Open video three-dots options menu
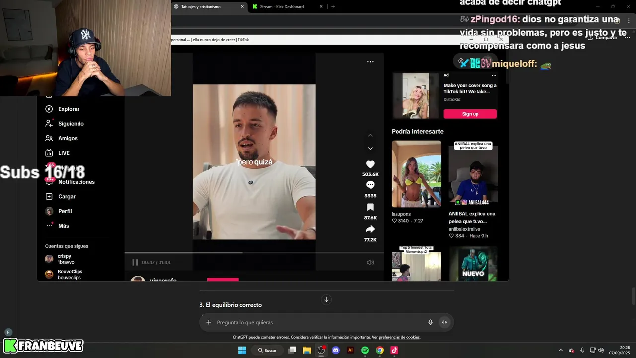 [x=370, y=62]
